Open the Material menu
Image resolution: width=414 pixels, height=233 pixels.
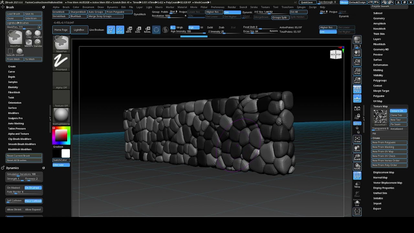click(182, 7)
